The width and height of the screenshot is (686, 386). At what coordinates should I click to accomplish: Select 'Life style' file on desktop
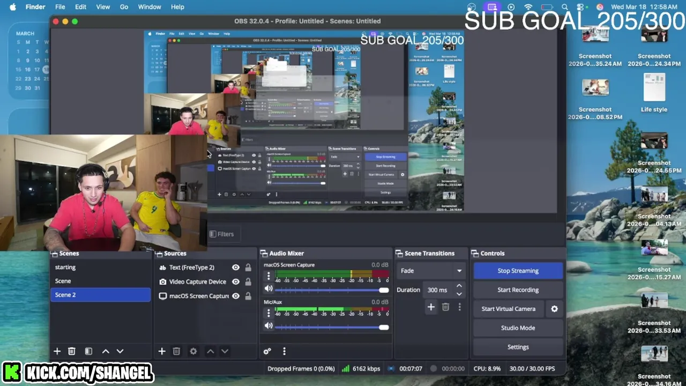tap(654, 93)
